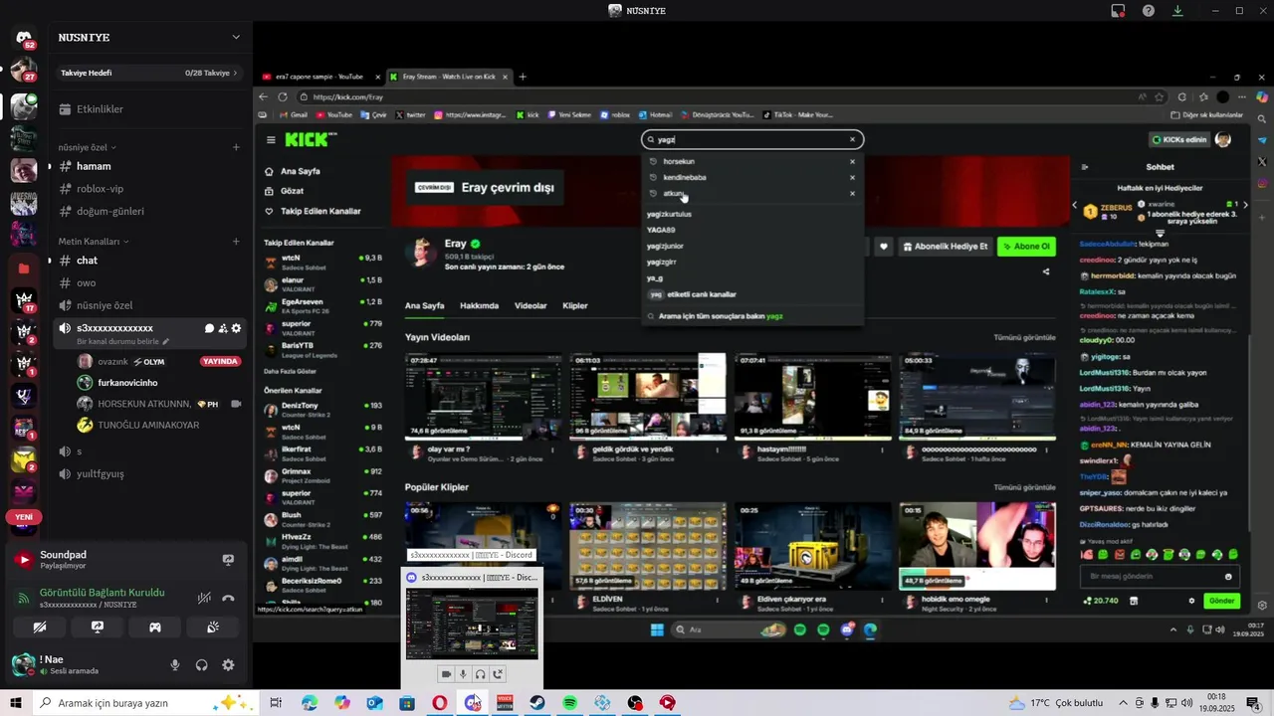Open Discord inbox icon in title bar
The height and width of the screenshot is (716, 1274).
pyautogui.click(x=1118, y=11)
